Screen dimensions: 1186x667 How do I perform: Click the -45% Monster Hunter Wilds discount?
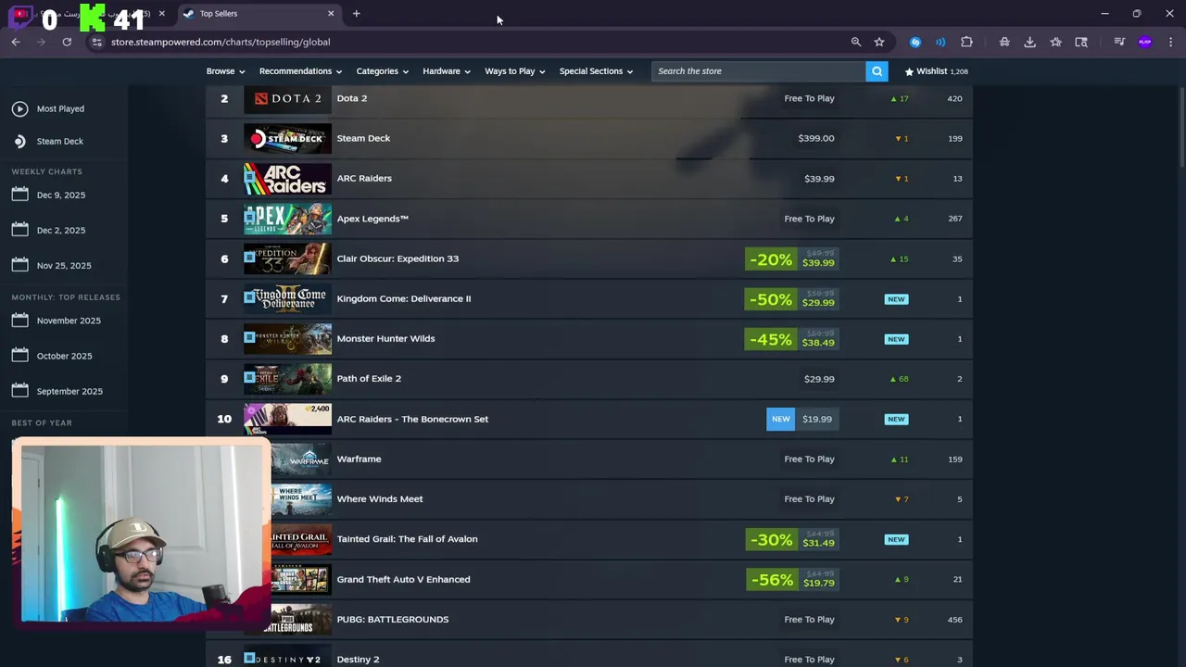click(x=771, y=339)
